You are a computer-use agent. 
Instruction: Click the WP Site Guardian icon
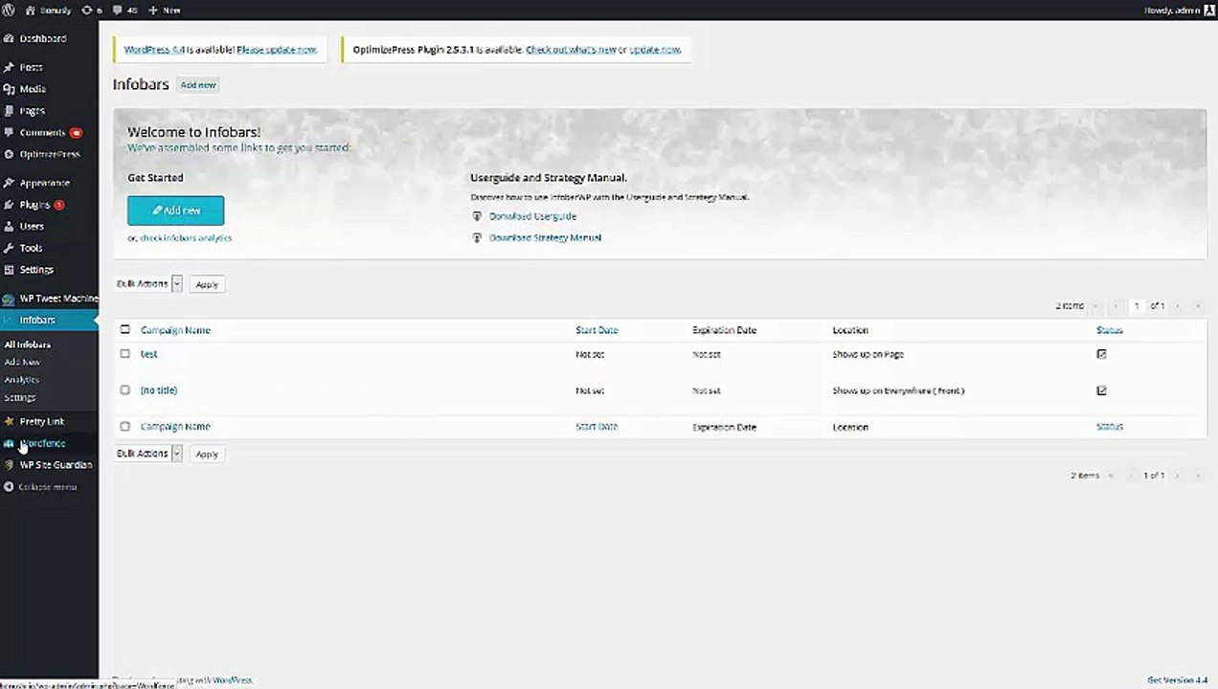[9, 465]
